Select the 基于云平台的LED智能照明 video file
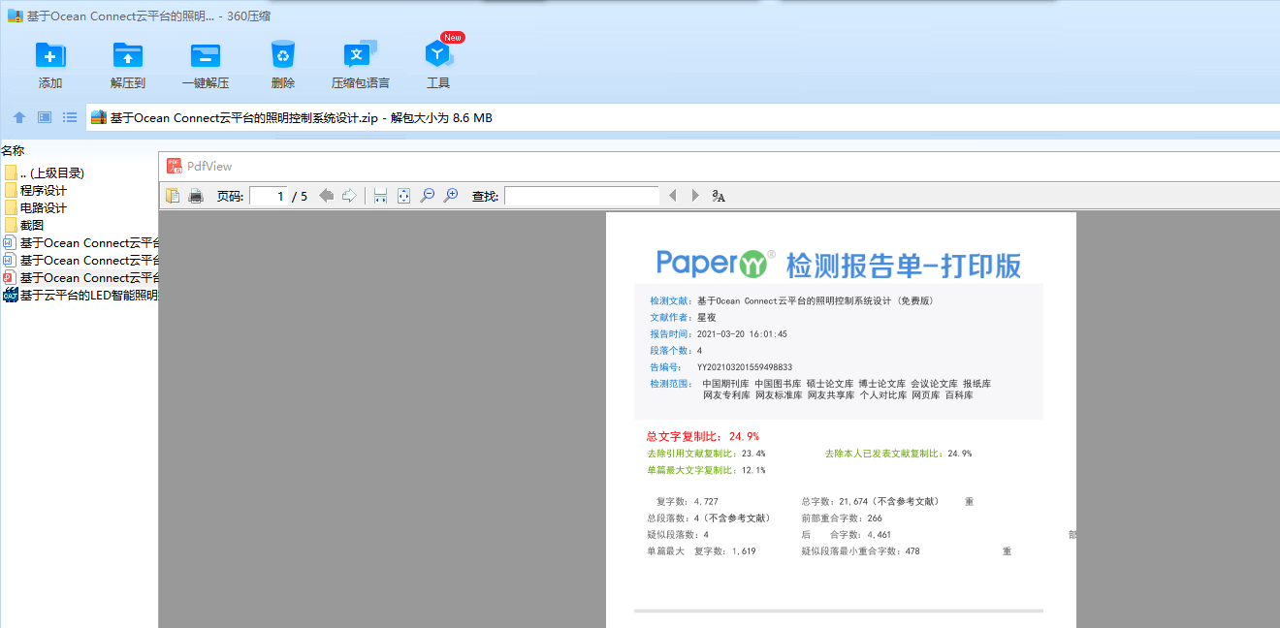1280x628 pixels. coord(80,295)
